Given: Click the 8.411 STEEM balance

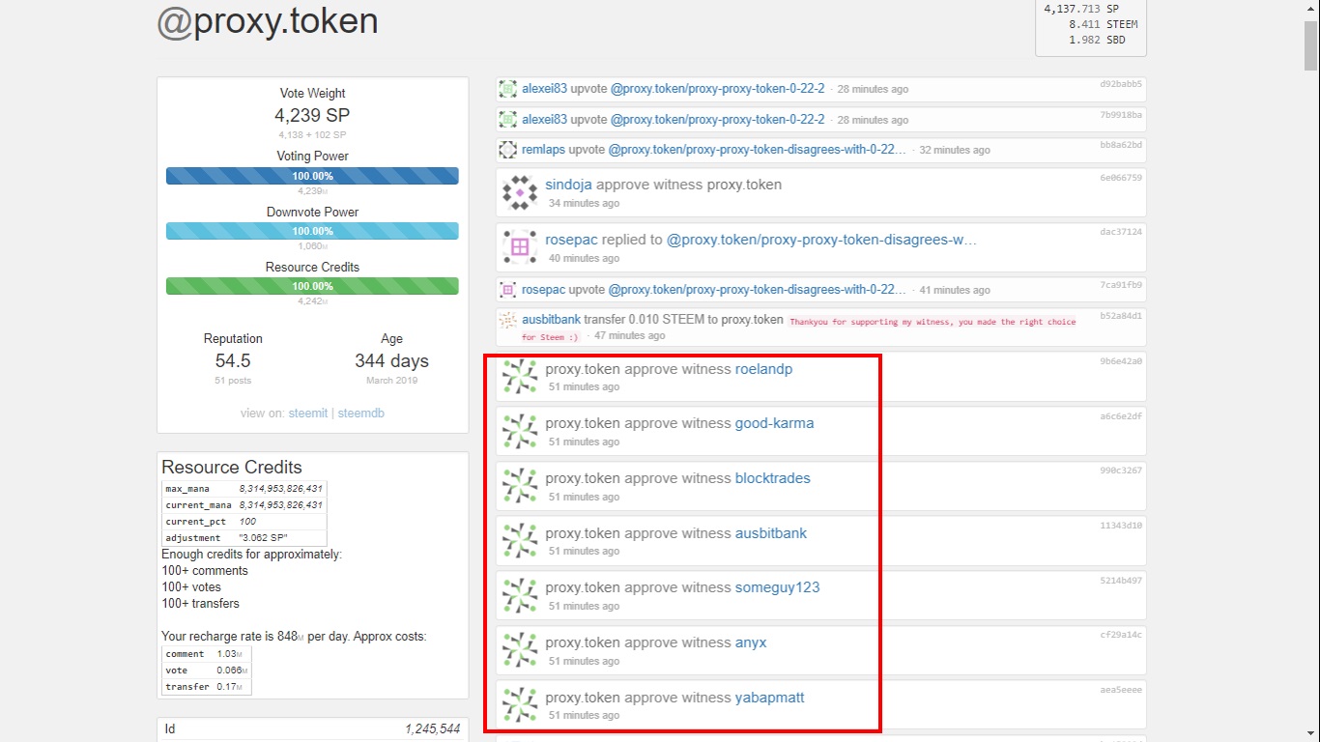Looking at the screenshot, I should click(x=1103, y=24).
